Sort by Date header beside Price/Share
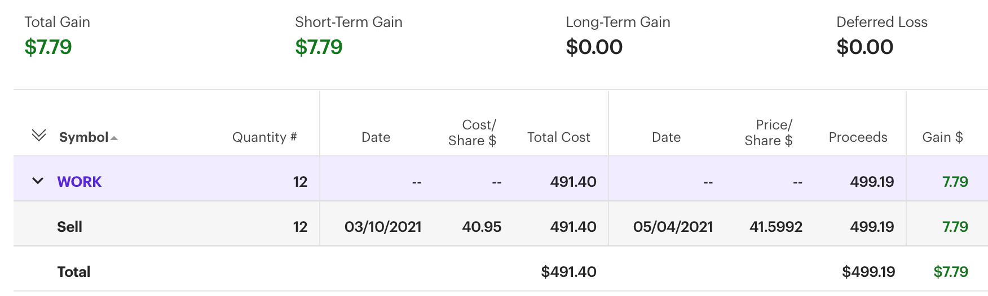The height and width of the screenshot is (296, 988). [x=666, y=137]
